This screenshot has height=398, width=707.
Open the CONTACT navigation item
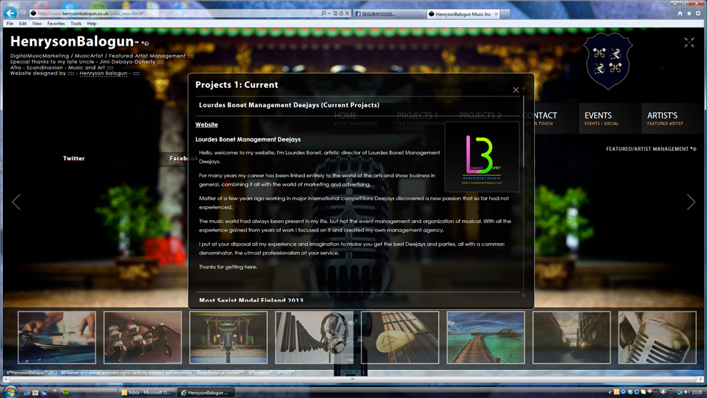547,118
